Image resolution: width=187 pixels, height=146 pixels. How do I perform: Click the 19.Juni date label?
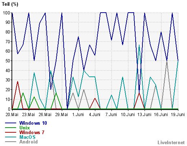(x=178, y=115)
